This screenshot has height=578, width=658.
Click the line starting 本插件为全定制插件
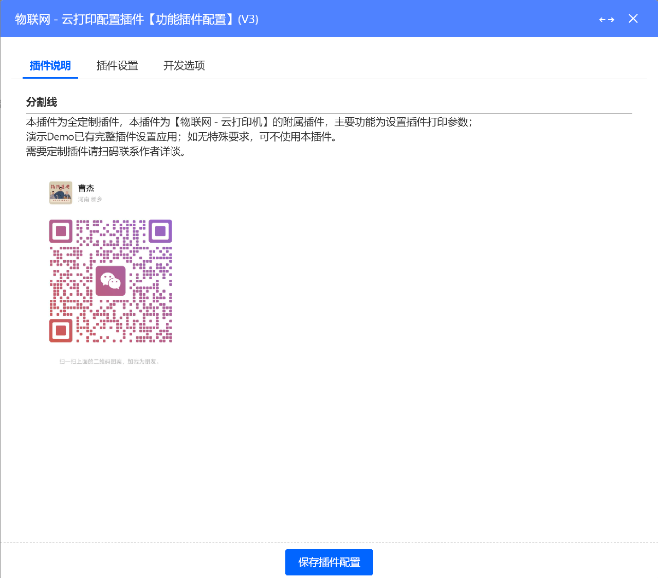pos(249,122)
